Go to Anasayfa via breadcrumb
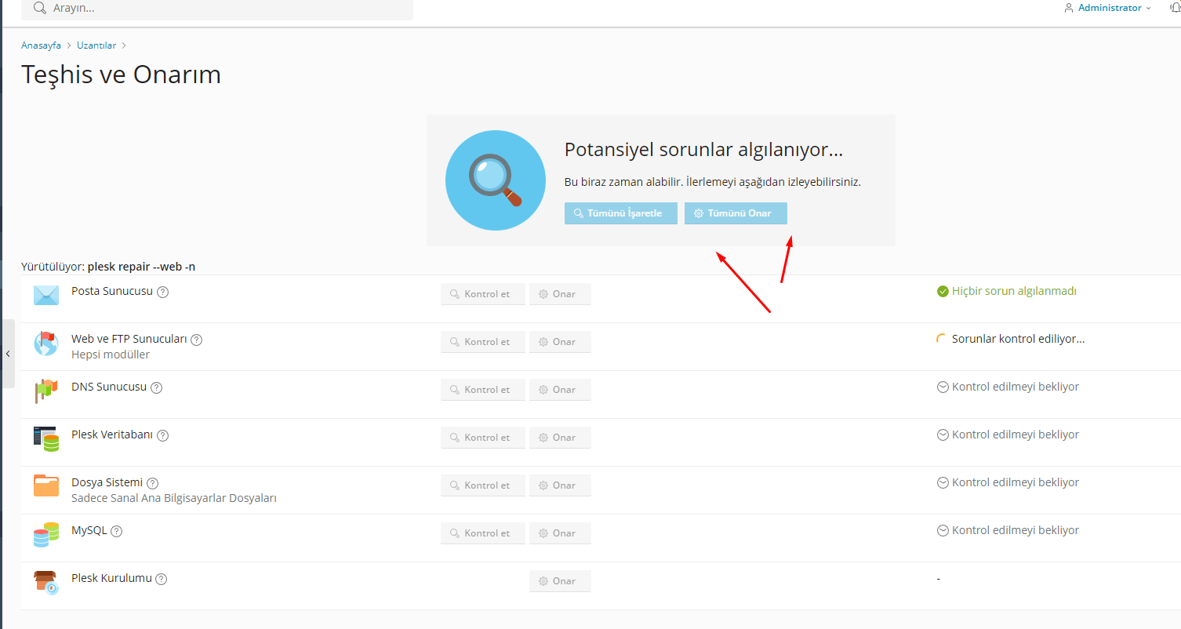The height and width of the screenshot is (629, 1181). coord(41,45)
